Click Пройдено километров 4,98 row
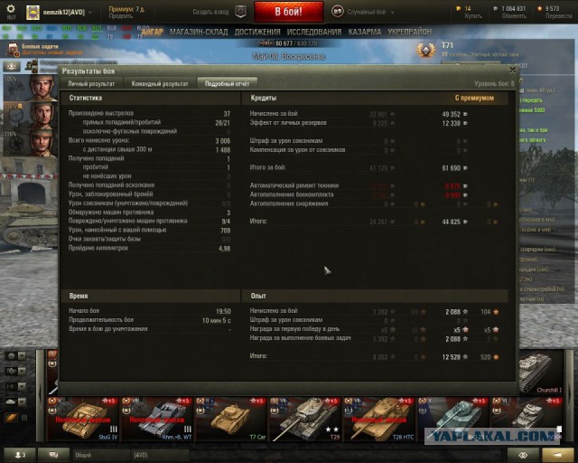 click(x=149, y=248)
